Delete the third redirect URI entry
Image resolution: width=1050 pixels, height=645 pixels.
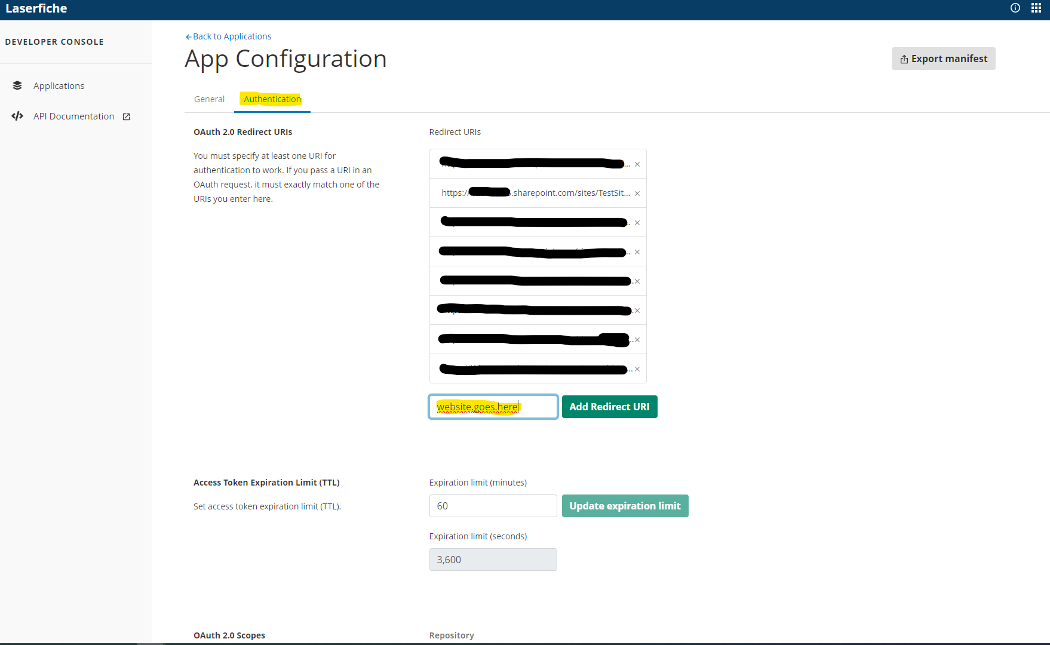click(637, 223)
